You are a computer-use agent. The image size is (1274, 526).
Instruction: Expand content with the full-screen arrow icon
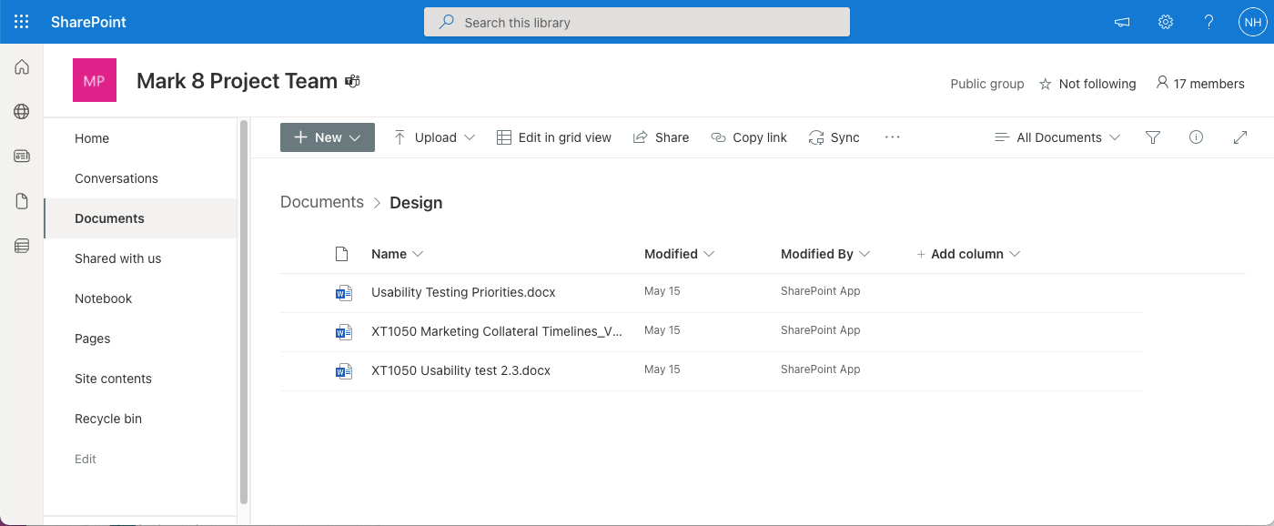coord(1240,137)
